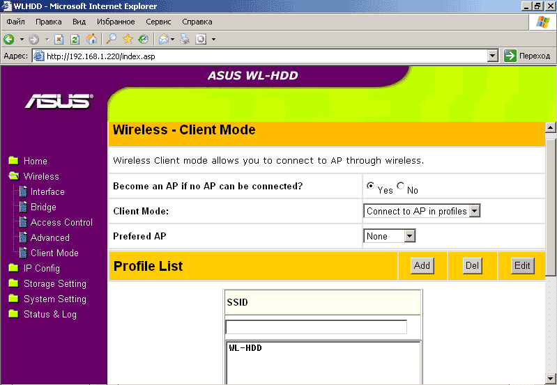Open the Search magnifier toolbar icon
The height and width of the screenshot is (385, 557).
[111, 39]
